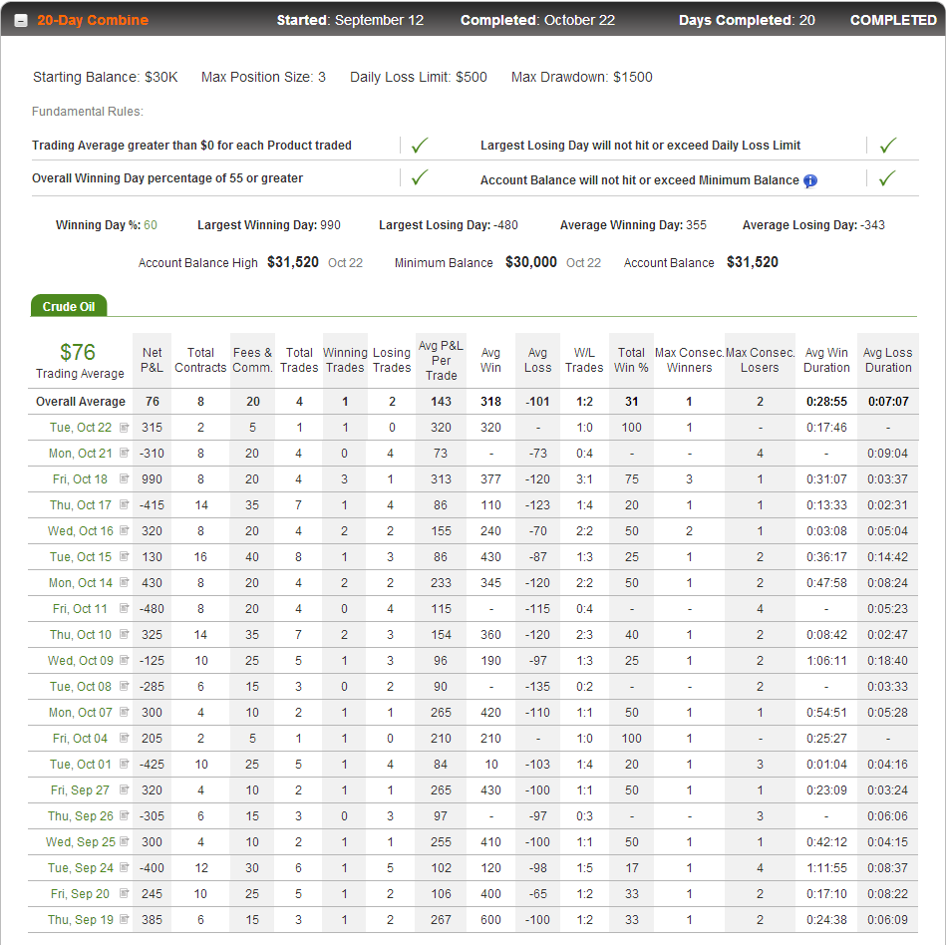This screenshot has width=948, height=945.
Task: Open note icon for Wed, Oct 09
Action: click(x=124, y=660)
